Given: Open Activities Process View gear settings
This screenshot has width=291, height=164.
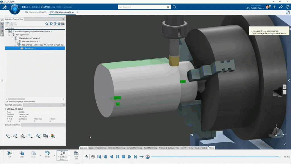Looking at the screenshot, I should click(x=59, y=24).
